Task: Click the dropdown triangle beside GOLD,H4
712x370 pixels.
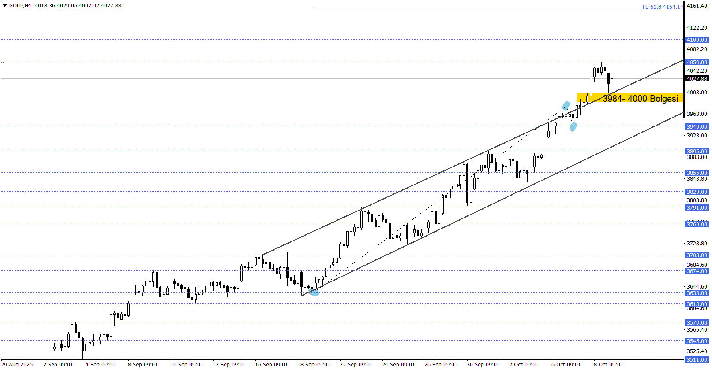Action: pos(5,6)
